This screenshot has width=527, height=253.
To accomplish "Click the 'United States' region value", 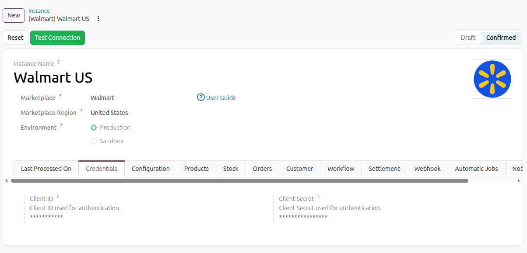I will point(109,113).
